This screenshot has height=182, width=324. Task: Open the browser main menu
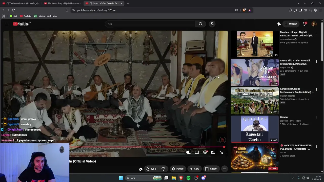click(321, 10)
